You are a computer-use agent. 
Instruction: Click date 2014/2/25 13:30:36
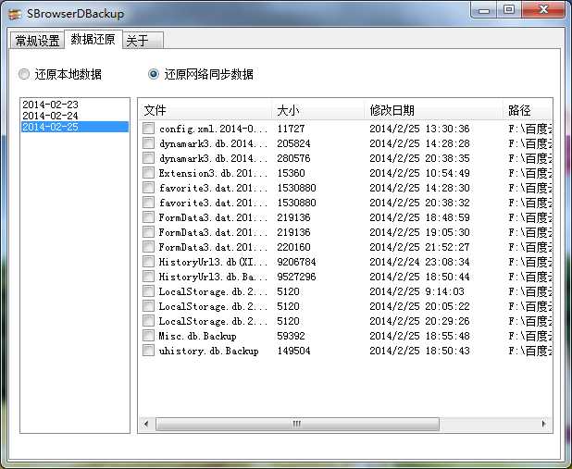(x=419, y=129)
